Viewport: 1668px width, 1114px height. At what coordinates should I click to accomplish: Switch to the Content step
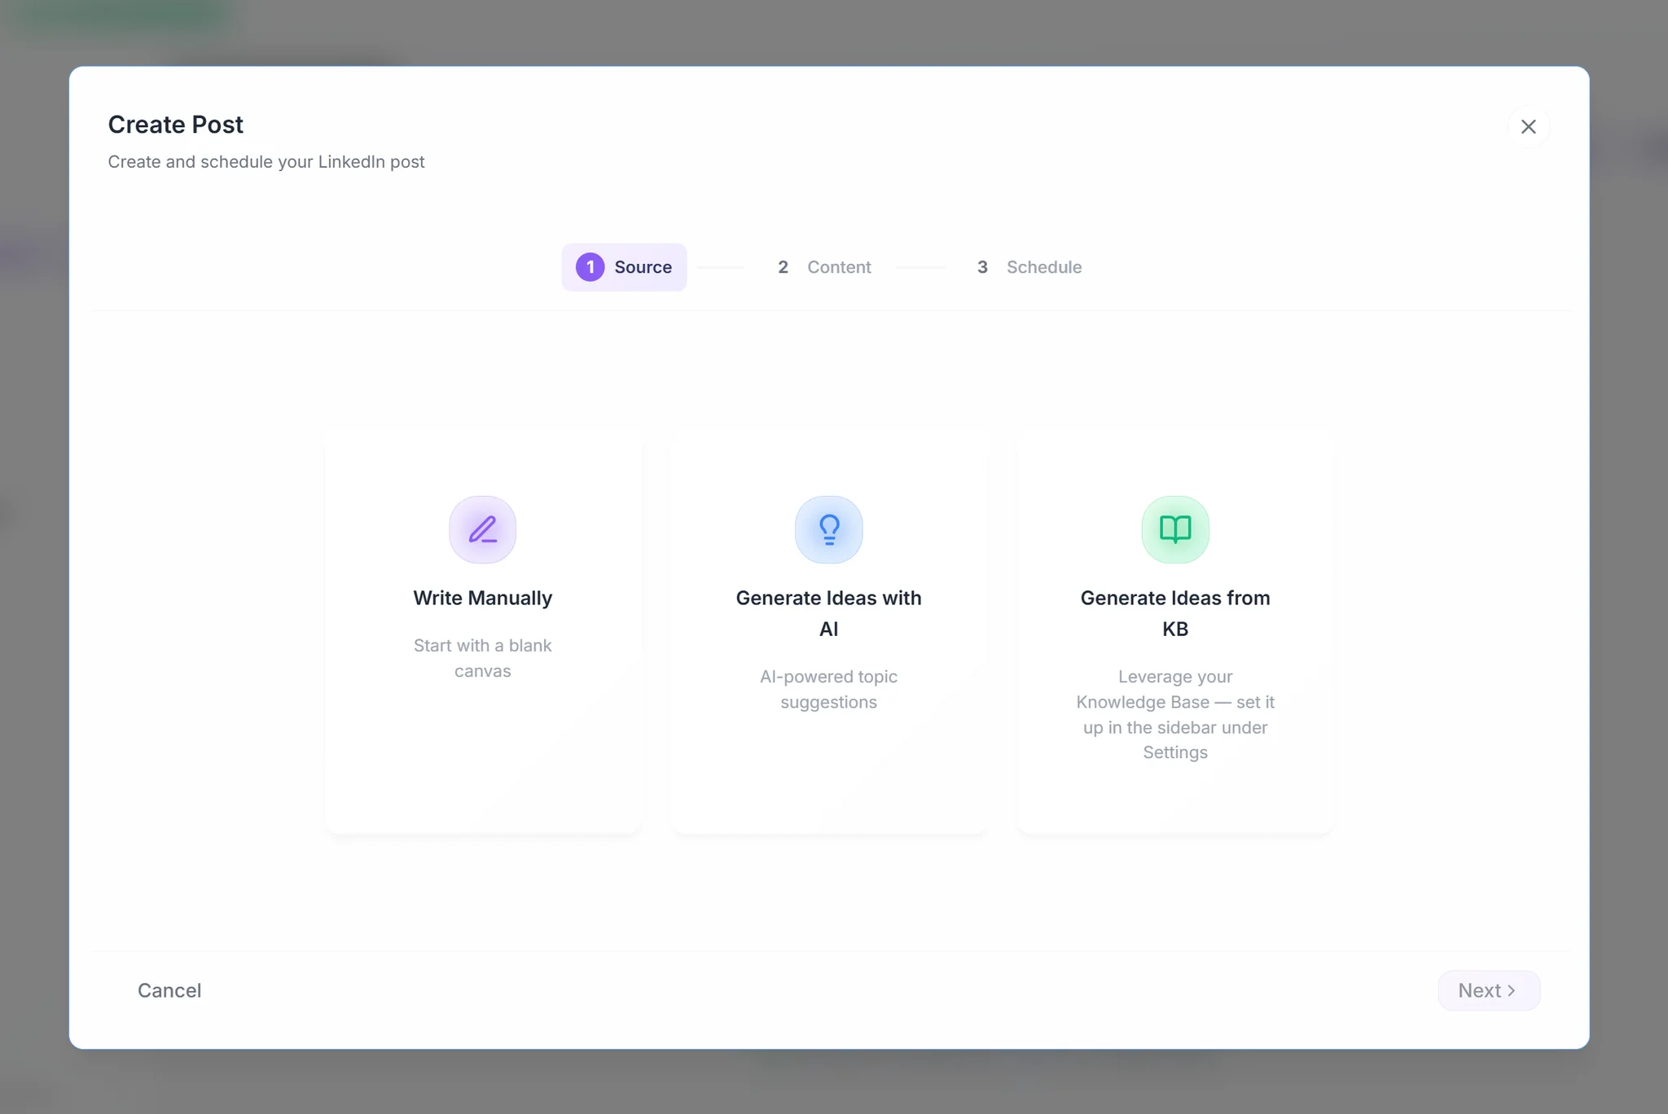(x=839, y=267)
